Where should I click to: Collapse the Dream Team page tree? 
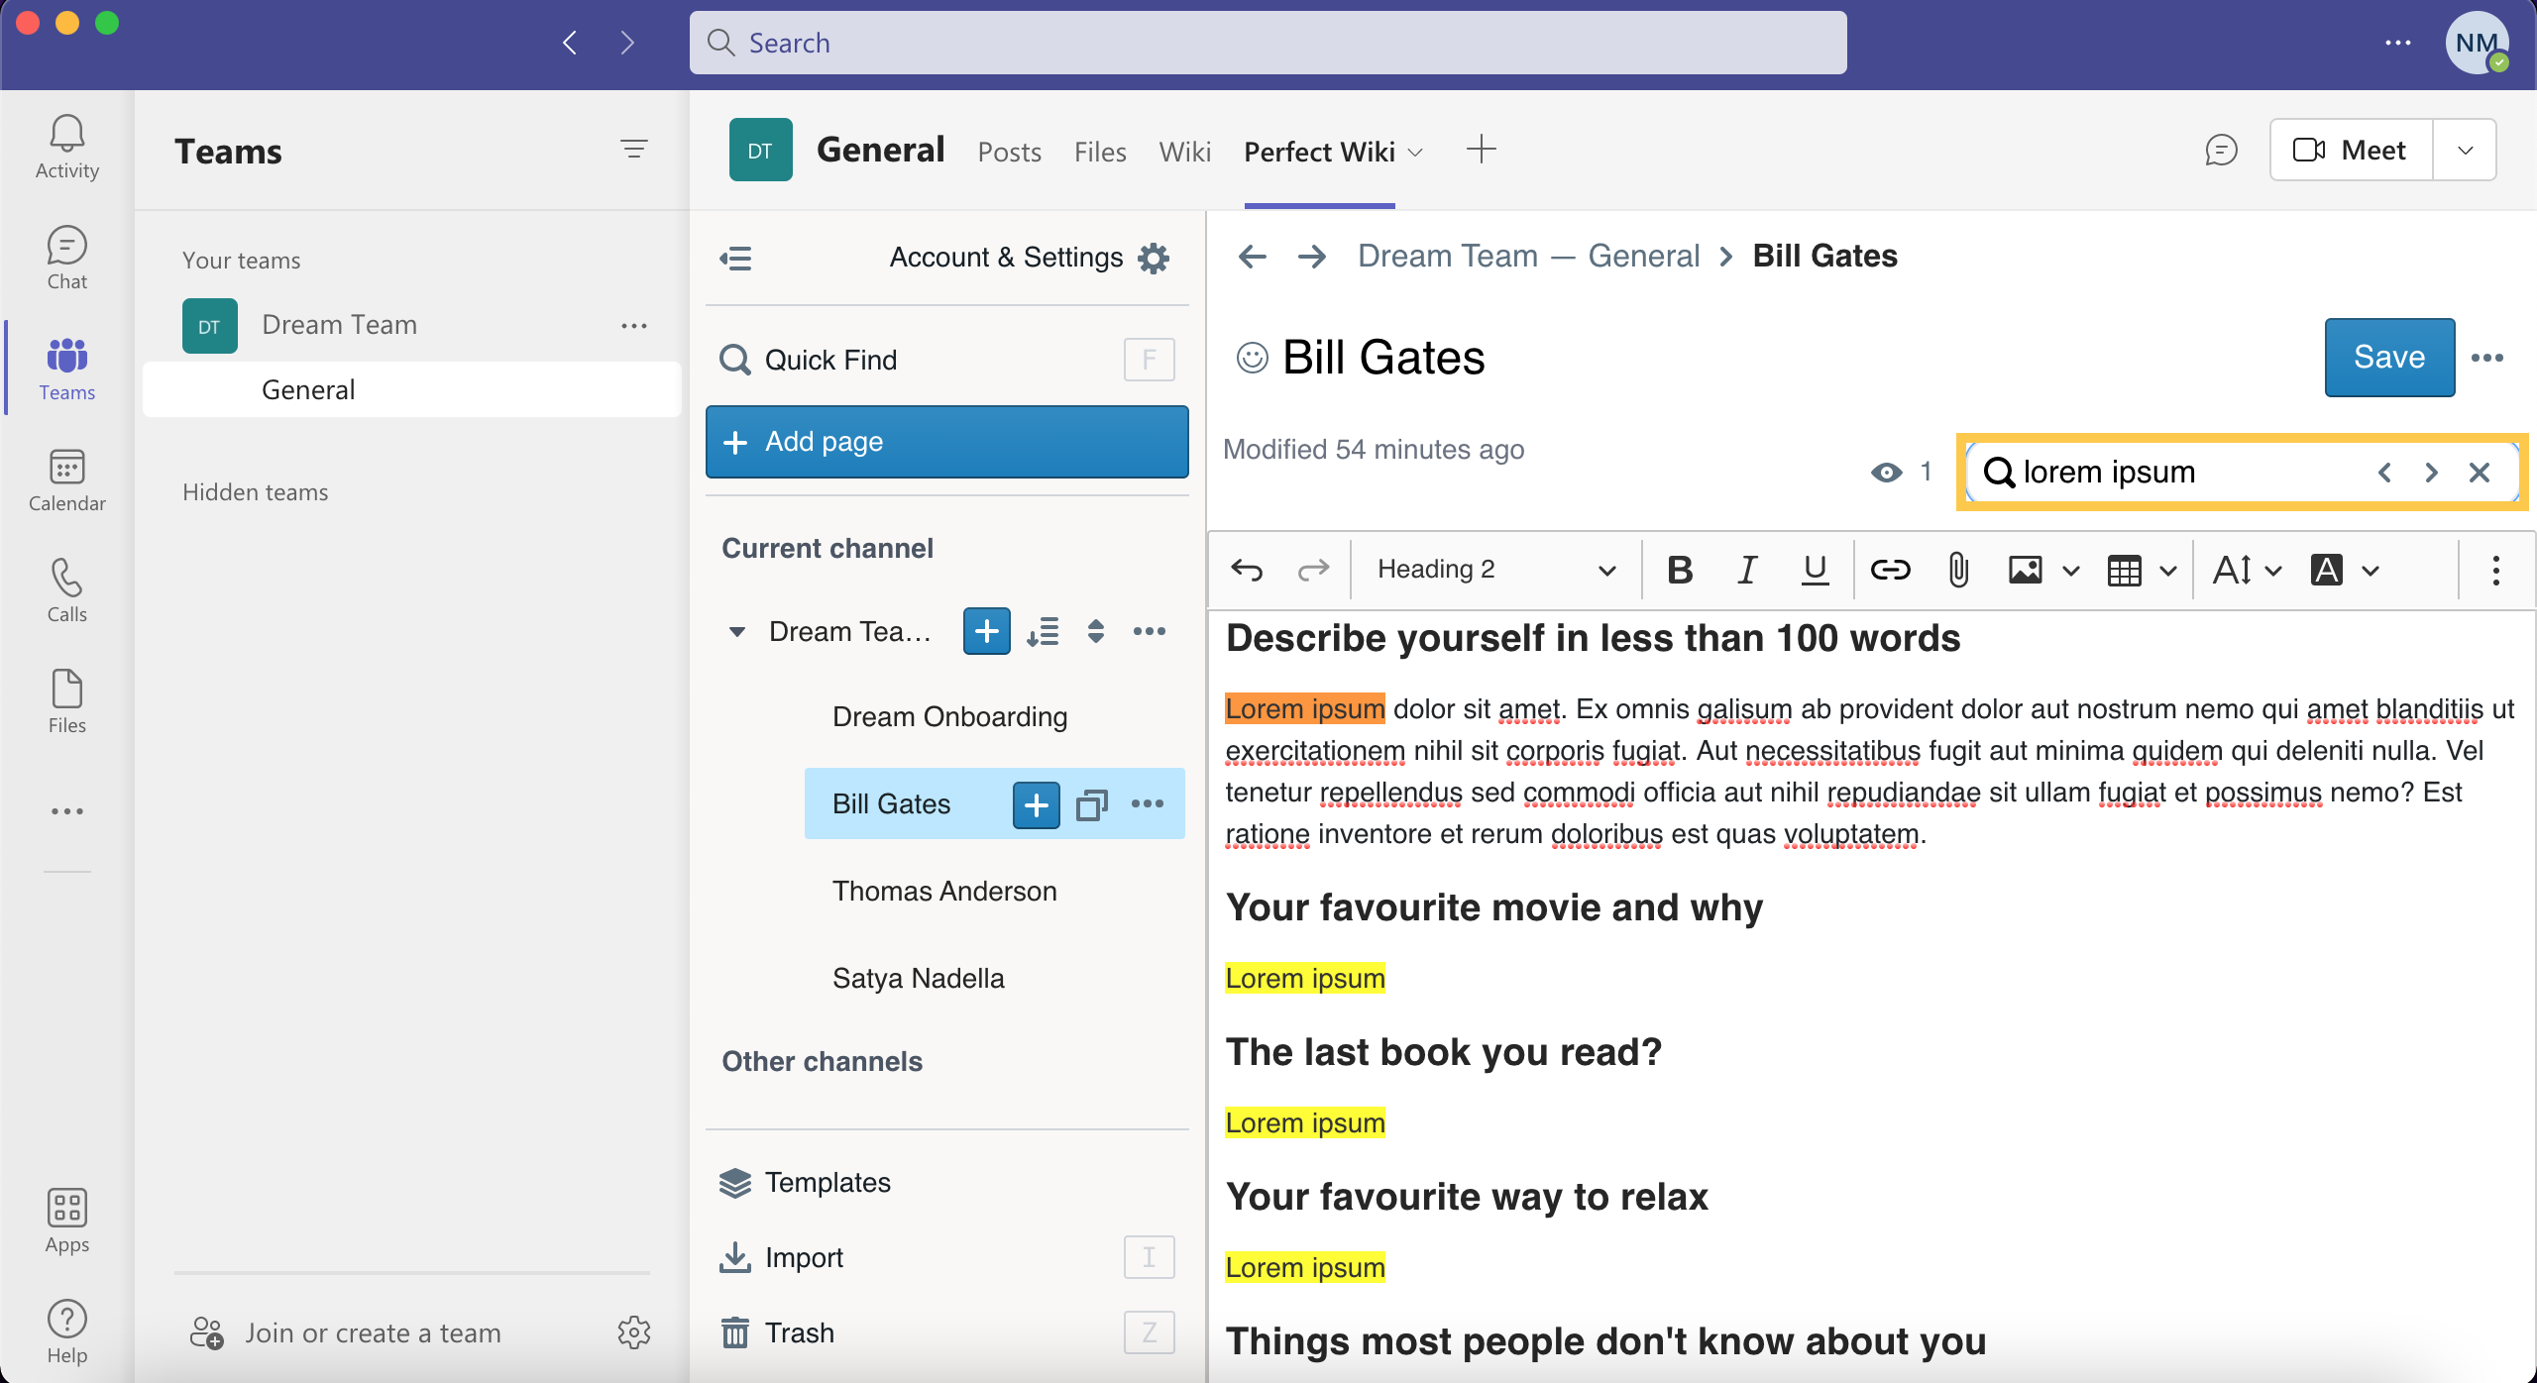point(735,631)
